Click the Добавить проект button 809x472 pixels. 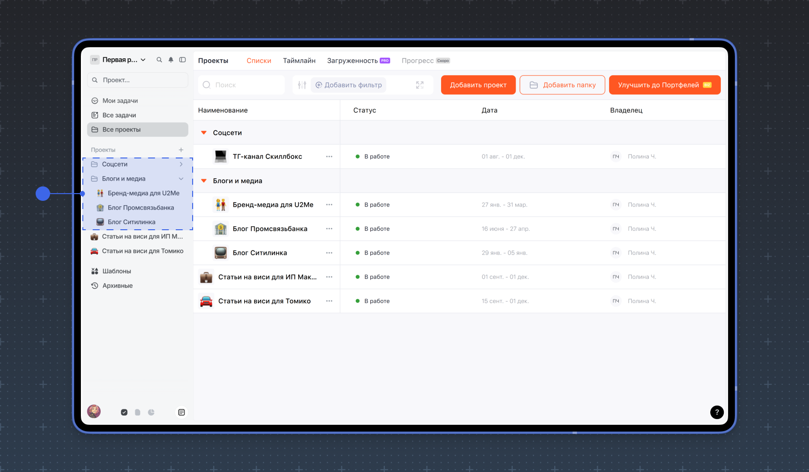point(478,85)
